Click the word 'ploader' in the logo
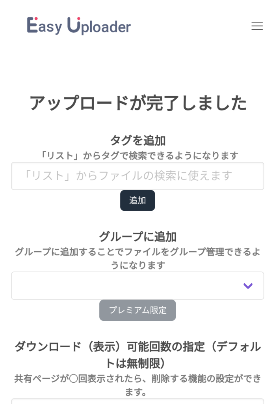 click(x=106, y=27)
